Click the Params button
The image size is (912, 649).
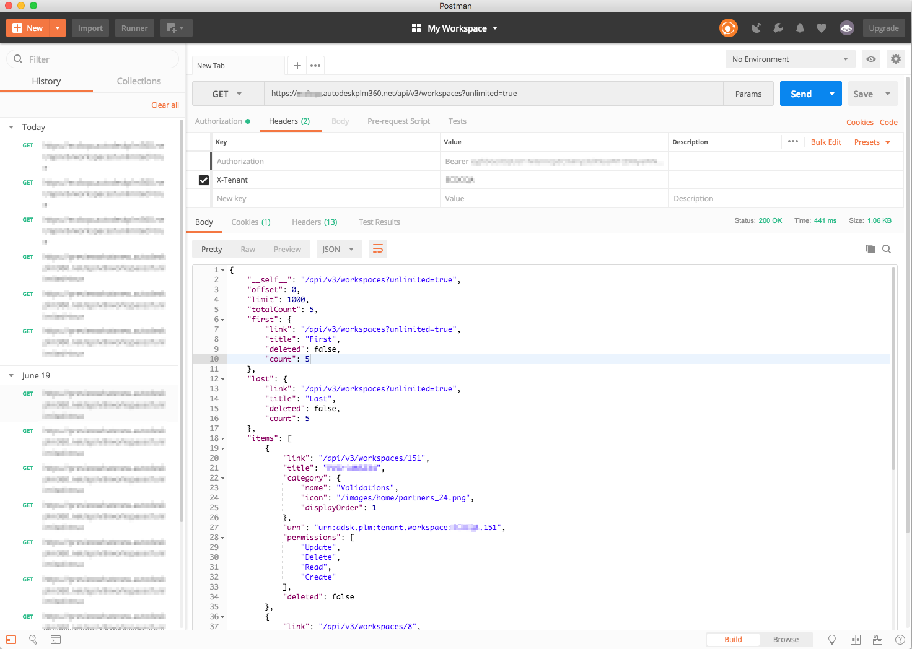[748, 94]
